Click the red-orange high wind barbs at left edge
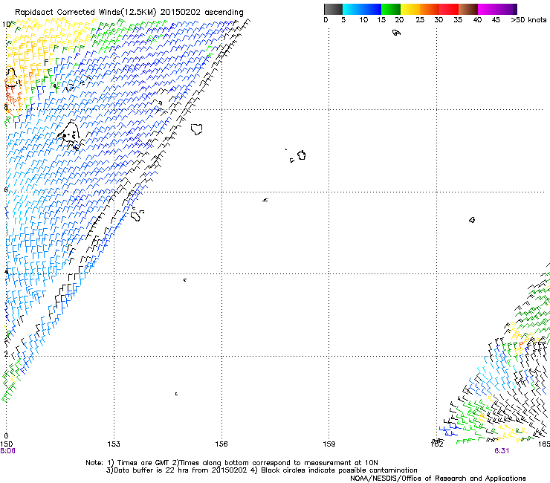This screenshot has height=483, width=550. pos(13,97)
